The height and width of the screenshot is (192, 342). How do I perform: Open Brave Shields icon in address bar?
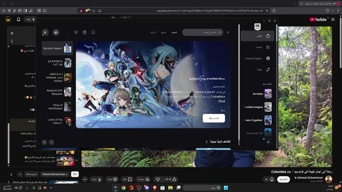pyautogui.click(x=87, y=11)
